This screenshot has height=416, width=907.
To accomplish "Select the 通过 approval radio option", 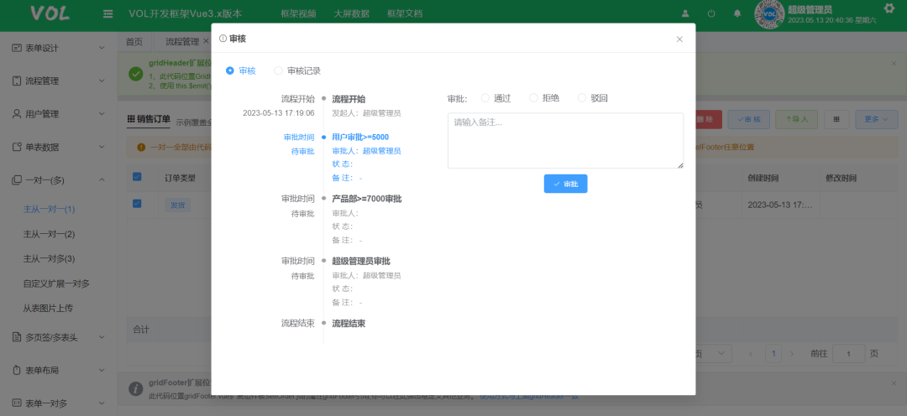I will coord(485,98).
